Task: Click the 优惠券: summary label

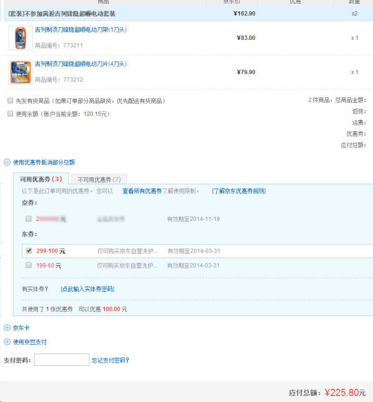Action: 356,134
